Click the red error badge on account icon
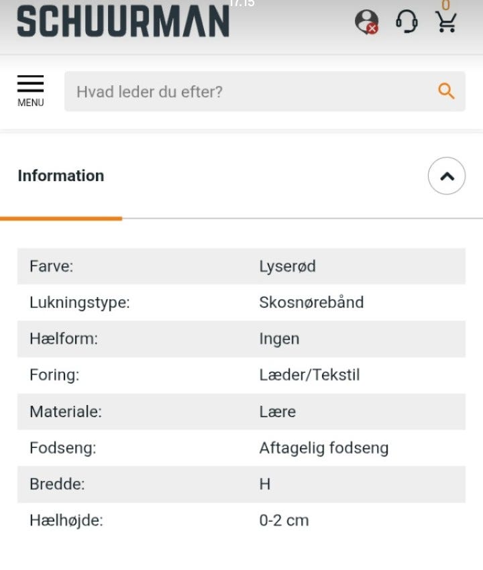 click(372, 29)
